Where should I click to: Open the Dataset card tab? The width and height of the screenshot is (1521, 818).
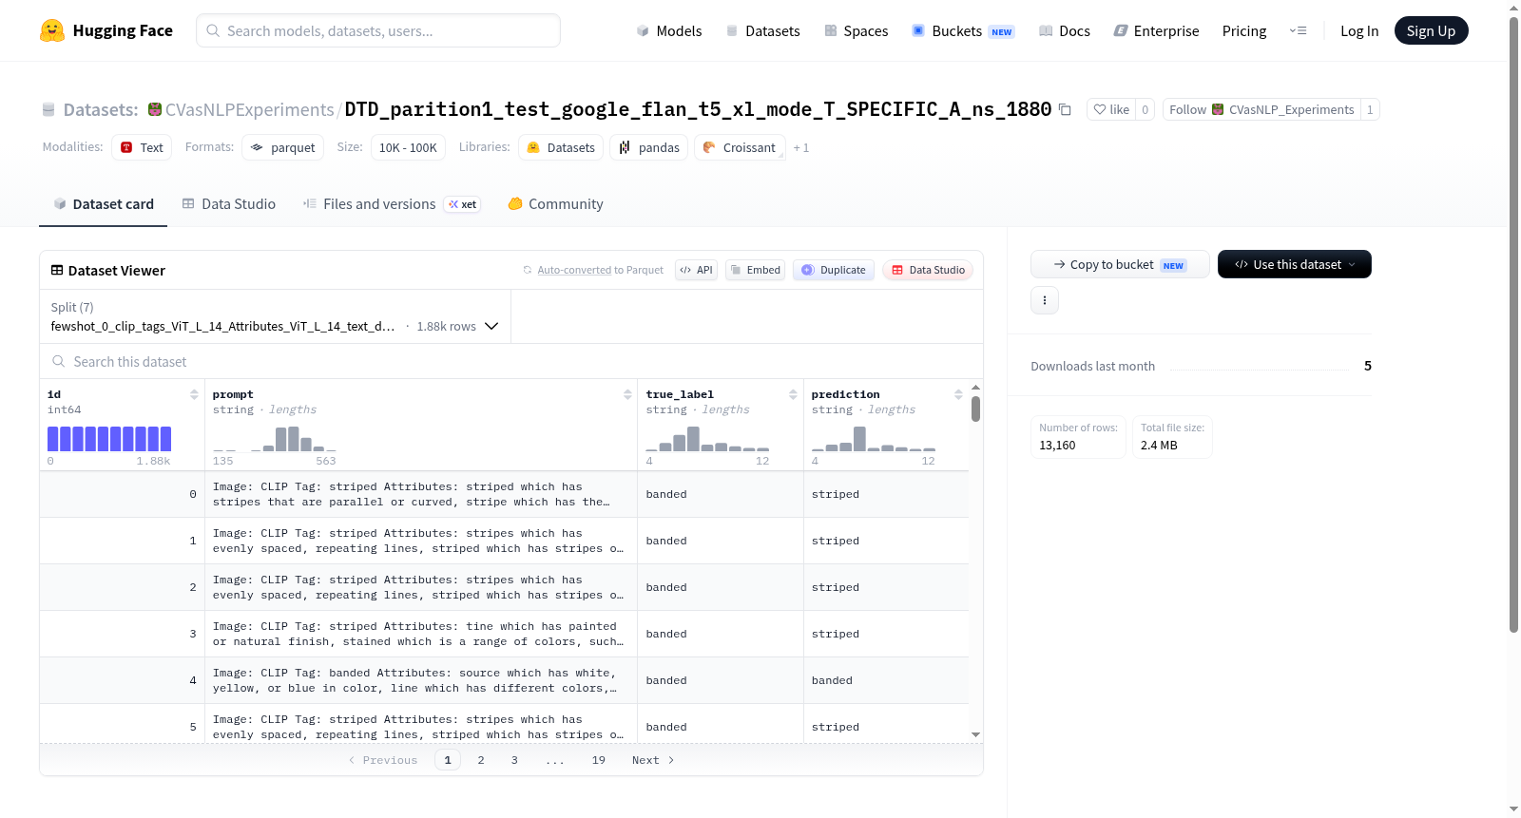103,204
